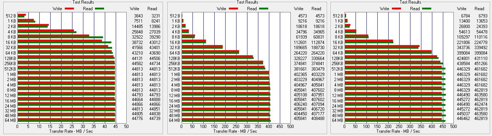
Task: Click the green 8 KB read bar in the leftmost chart
Action: [60, 37]
